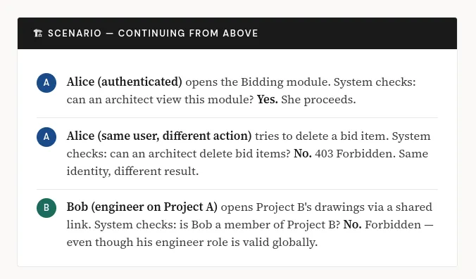Click the bold text 'Alice (same user, different action)'

pos(159,136)
